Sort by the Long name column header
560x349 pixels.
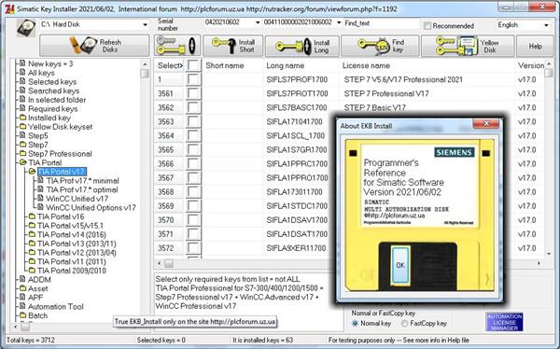[285, 65]
